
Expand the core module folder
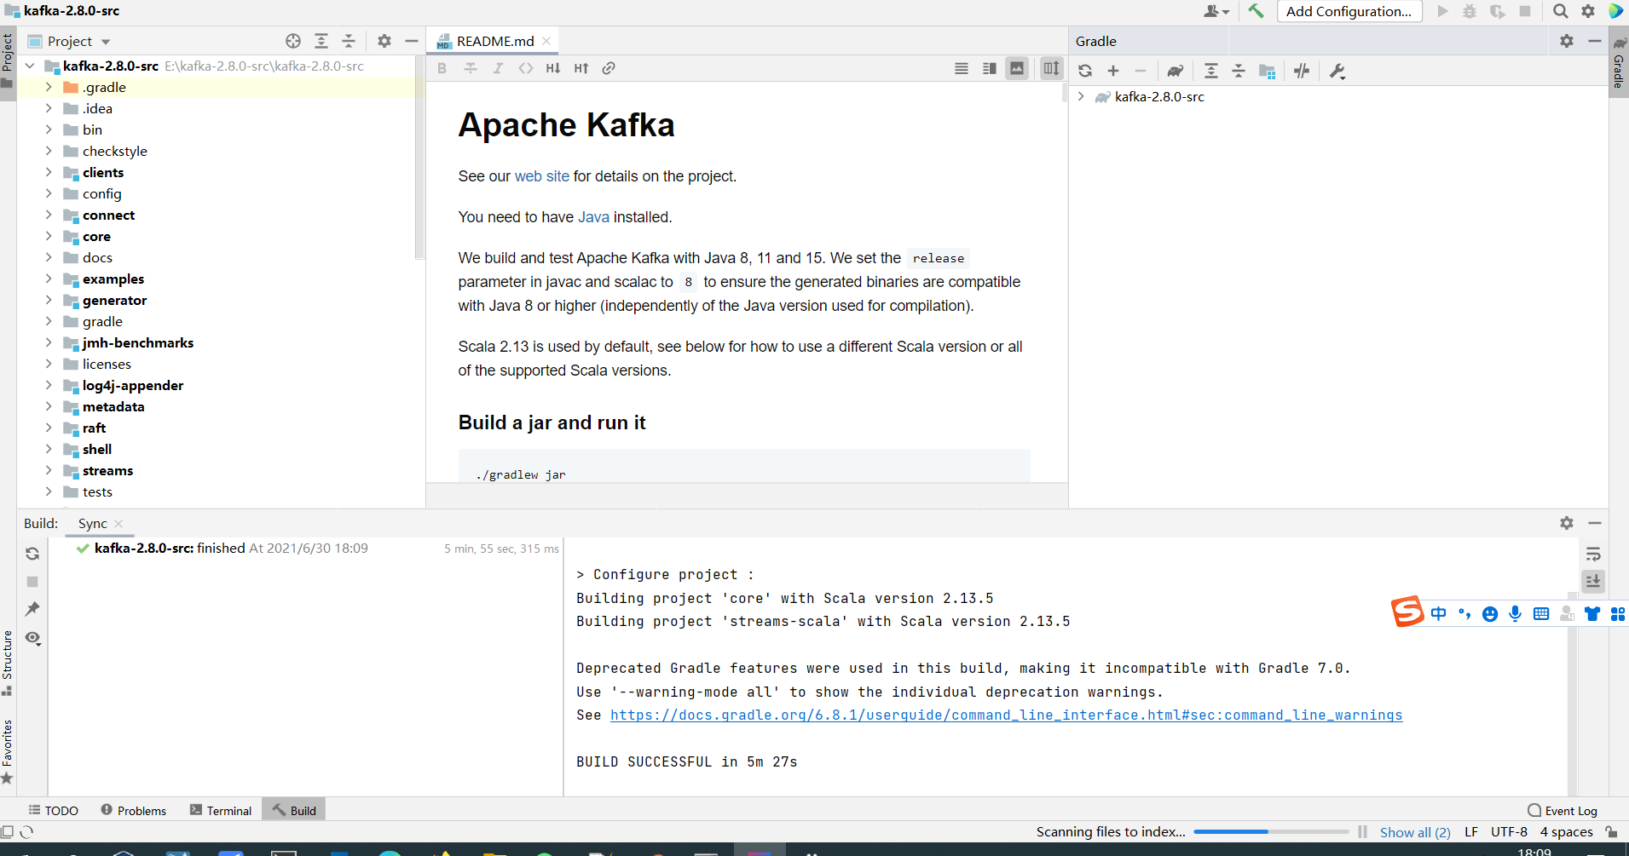pyautogui.click(x=49, y=236)
